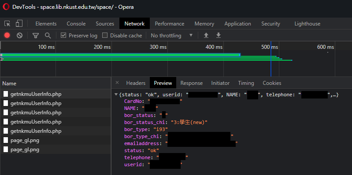352x175 pixels.
Task: Clear the network log with the block icon
Action: [x=19, y=36]
